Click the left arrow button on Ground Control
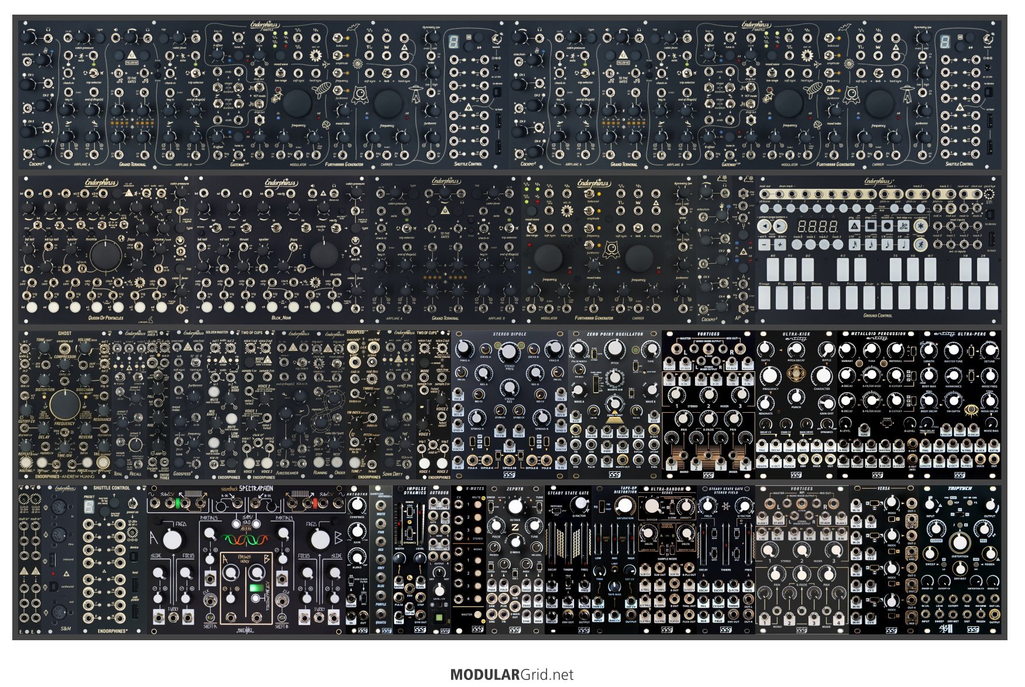Image resolution: width=1025 pixels, height=687 pixels. tap(763, 226)
